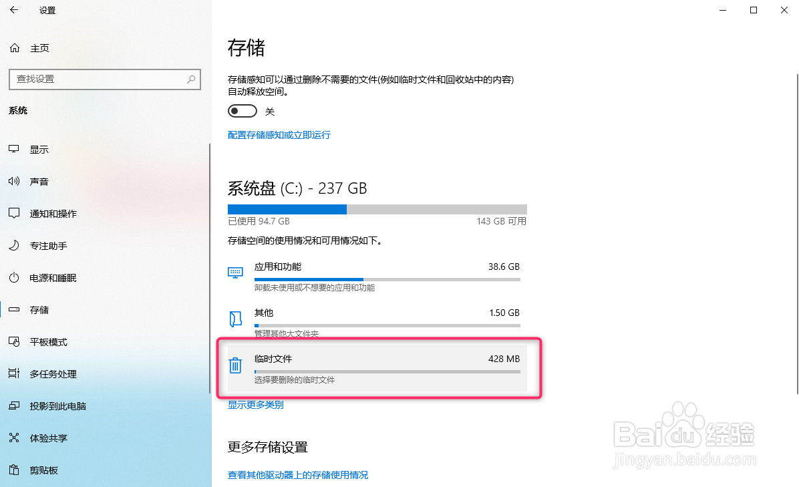Open 查看其他驱动器上的存储使用情况 link
This screenshot has width=799, height=487.
click(x=298, y=475)
